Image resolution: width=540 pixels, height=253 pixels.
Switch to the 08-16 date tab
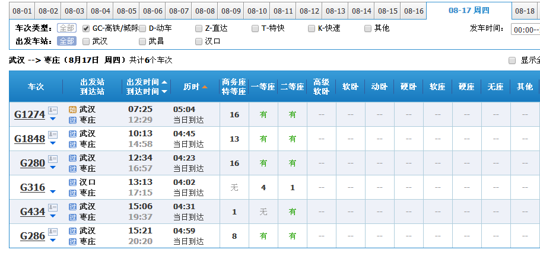414,11
